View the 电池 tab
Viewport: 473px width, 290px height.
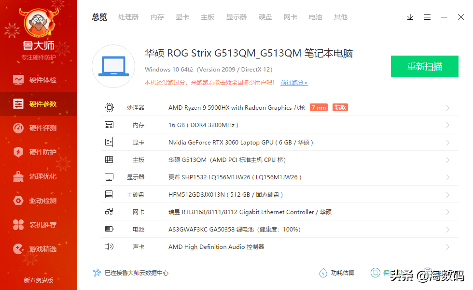(x=316, y=17)
